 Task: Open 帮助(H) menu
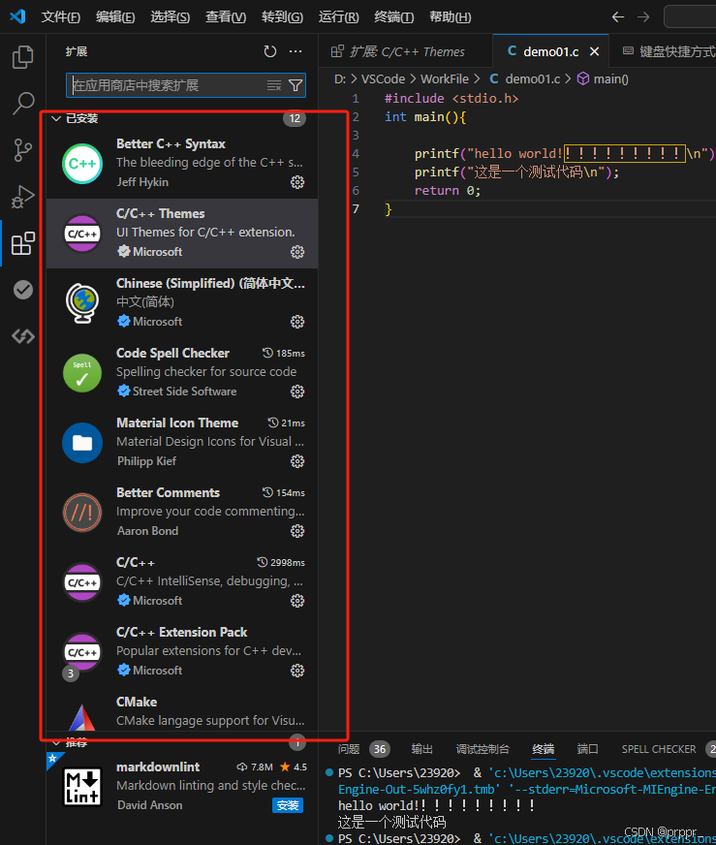click(x=450, y=17)
